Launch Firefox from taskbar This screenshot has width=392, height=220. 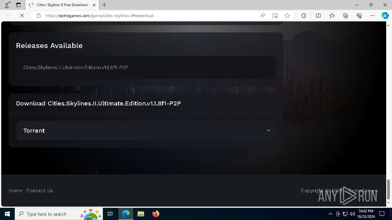[x=156, y=214]
